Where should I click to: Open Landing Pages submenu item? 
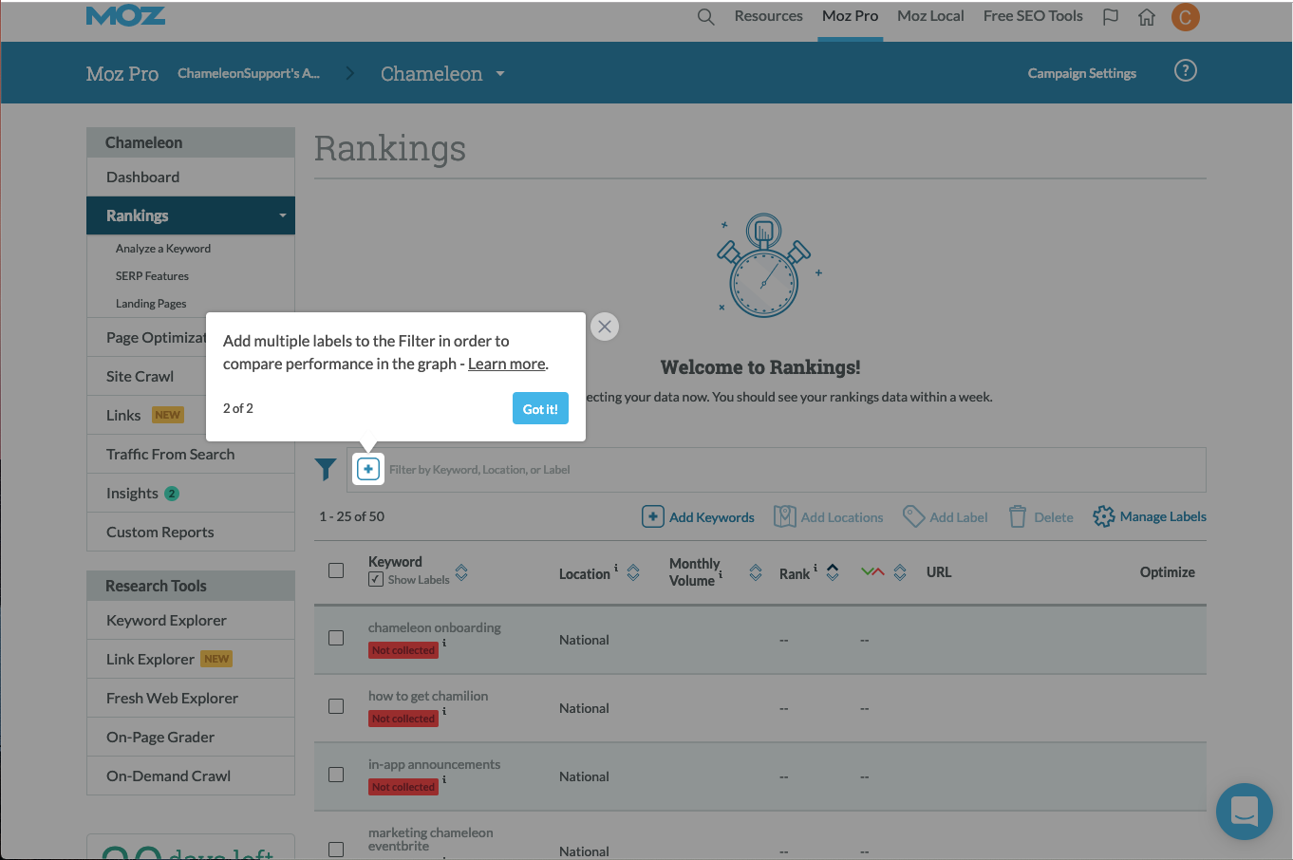coord(151,304)
